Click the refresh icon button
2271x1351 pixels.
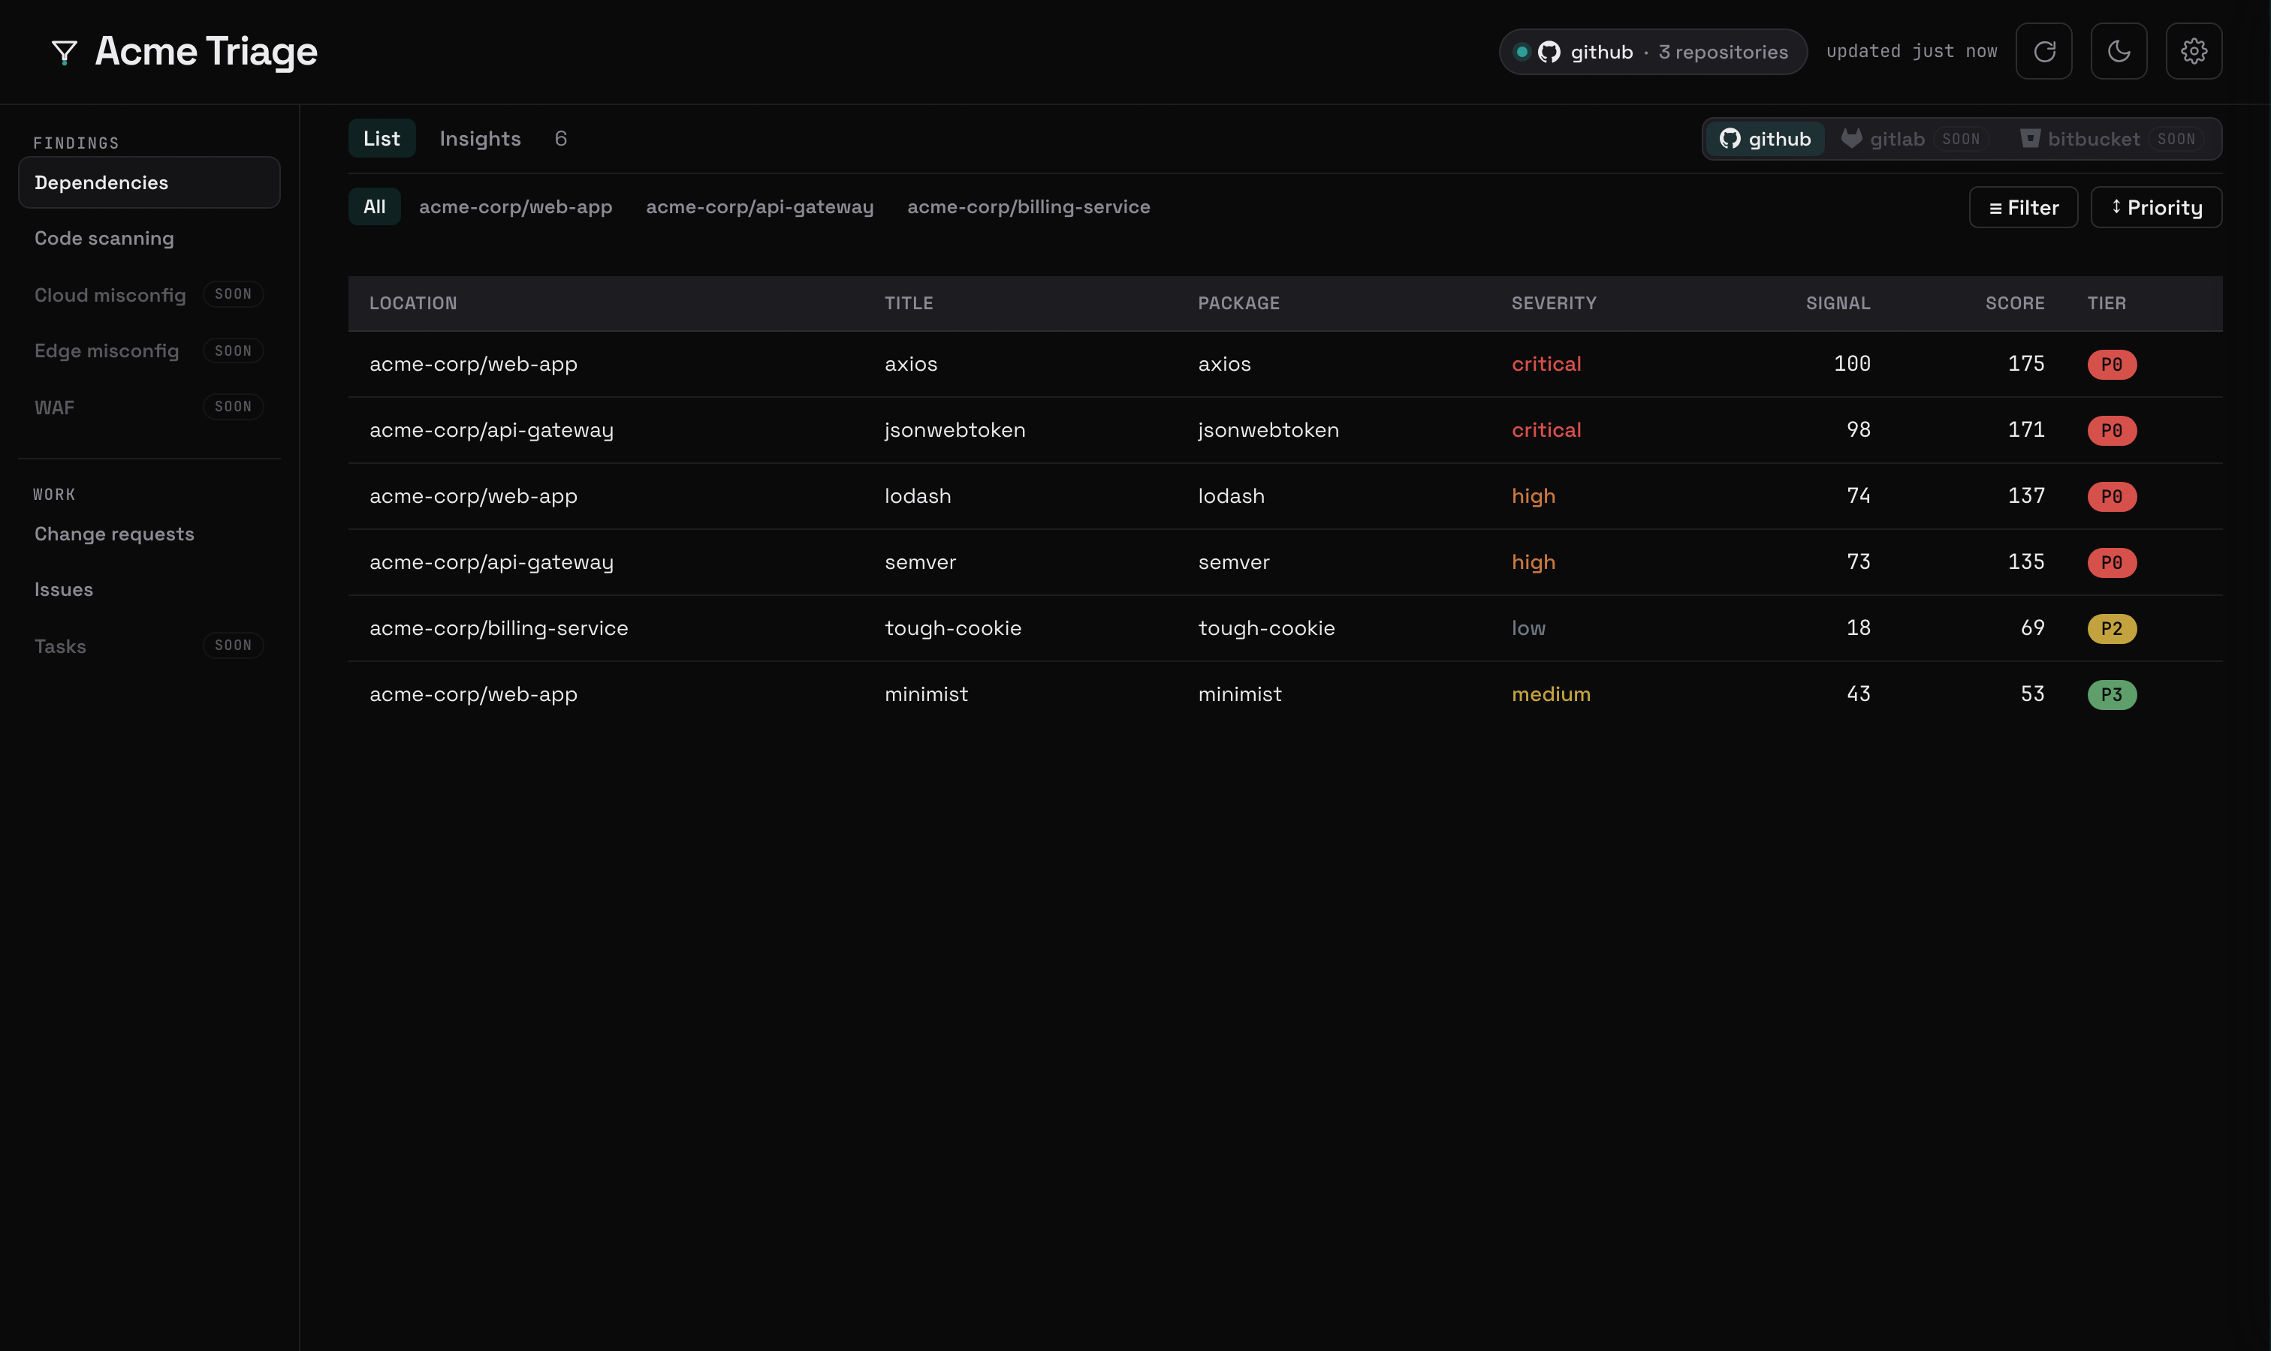[2043, 51]
